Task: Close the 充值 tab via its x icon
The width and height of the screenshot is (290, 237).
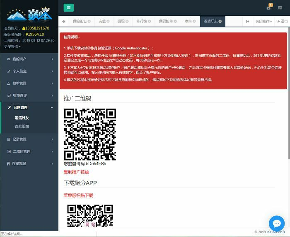Action: click(108, 21)
